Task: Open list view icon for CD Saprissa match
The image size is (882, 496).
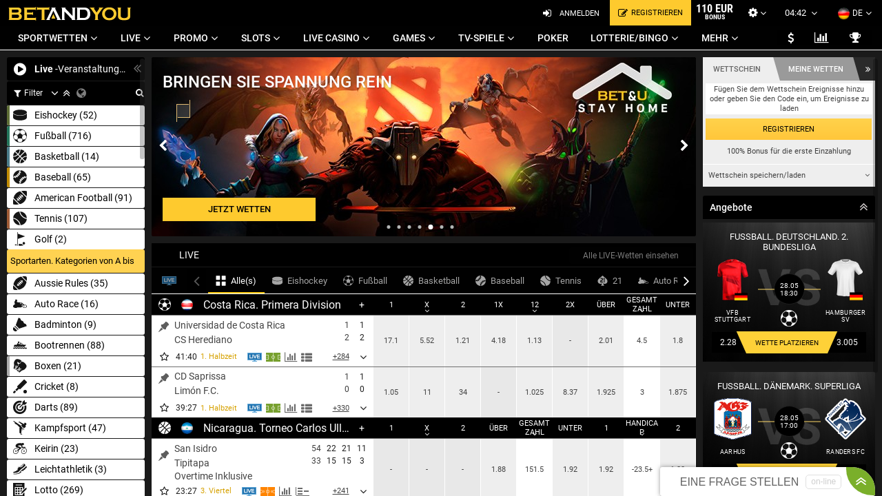Action: (x=307, y=408)
